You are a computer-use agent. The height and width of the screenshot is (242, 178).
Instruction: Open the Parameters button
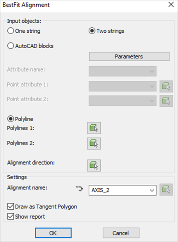129,57
